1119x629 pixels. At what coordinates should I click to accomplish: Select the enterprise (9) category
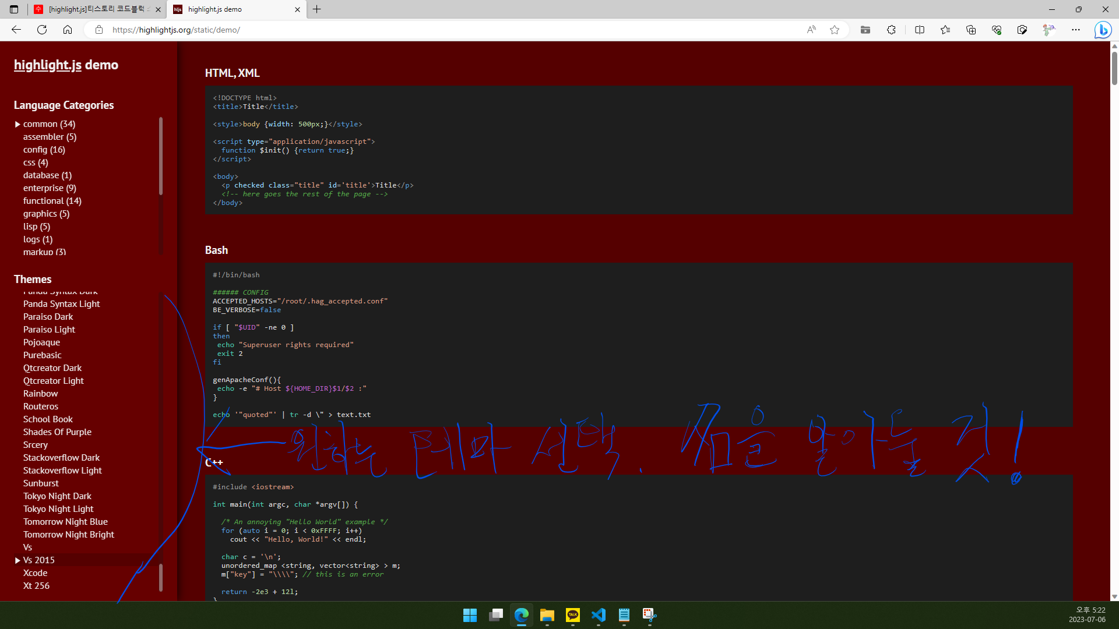[x=50, y=188]
